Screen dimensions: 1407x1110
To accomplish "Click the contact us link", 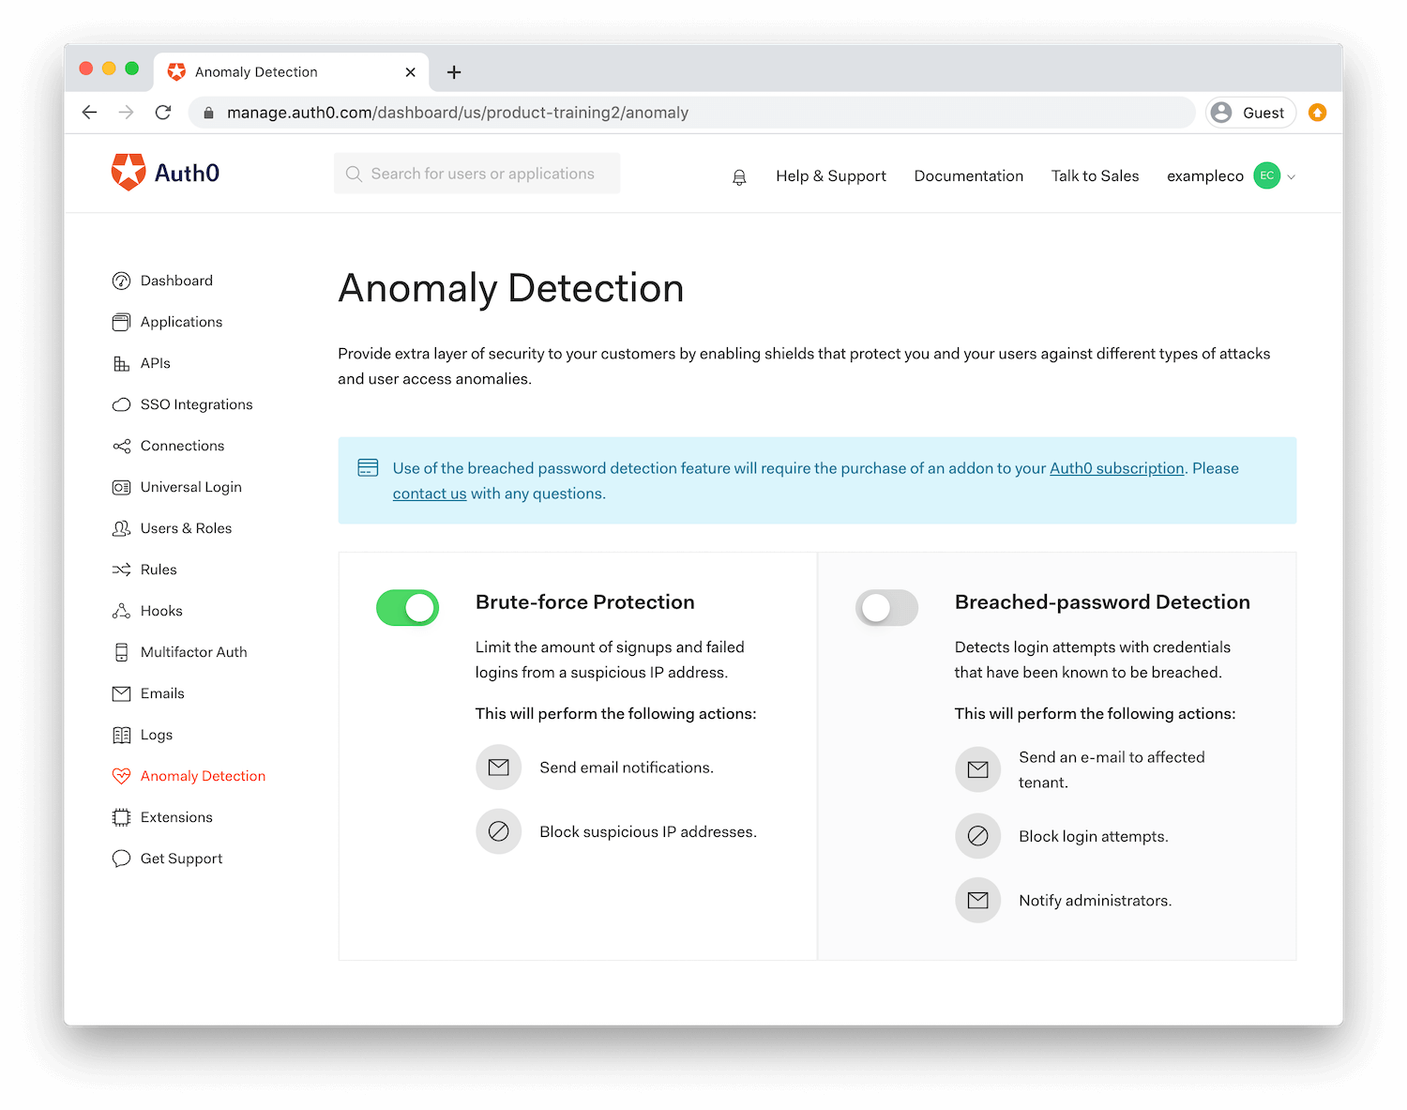I will [x=430, y=494].
